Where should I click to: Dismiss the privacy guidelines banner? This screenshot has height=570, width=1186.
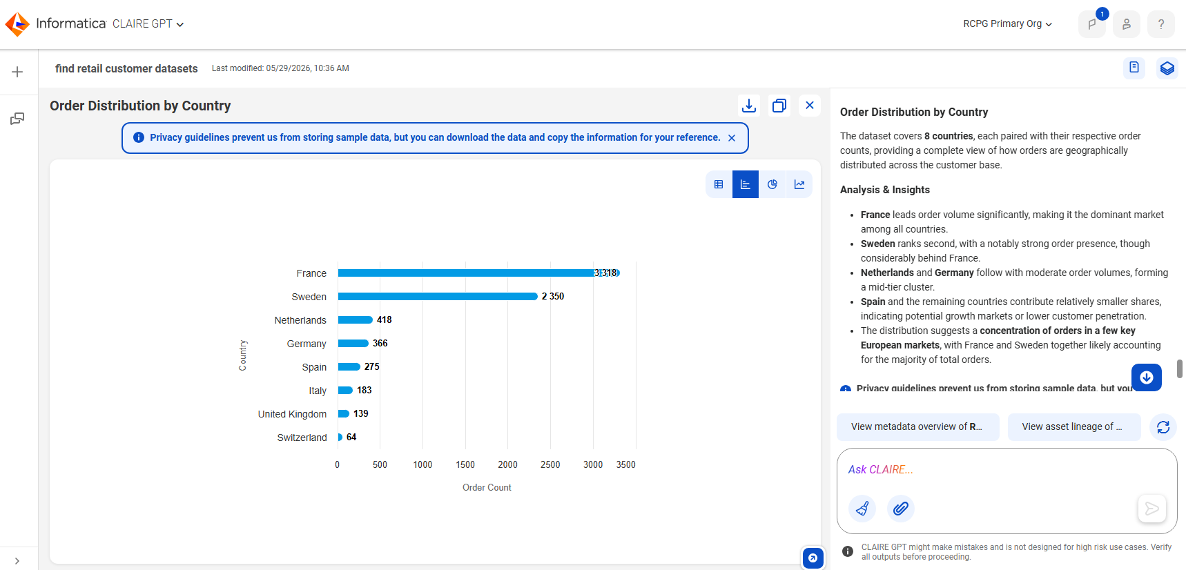tap(732, 138)
